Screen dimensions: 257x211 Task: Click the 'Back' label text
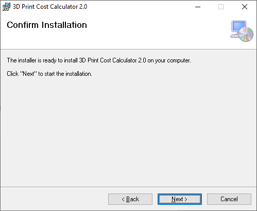(132, 199)
